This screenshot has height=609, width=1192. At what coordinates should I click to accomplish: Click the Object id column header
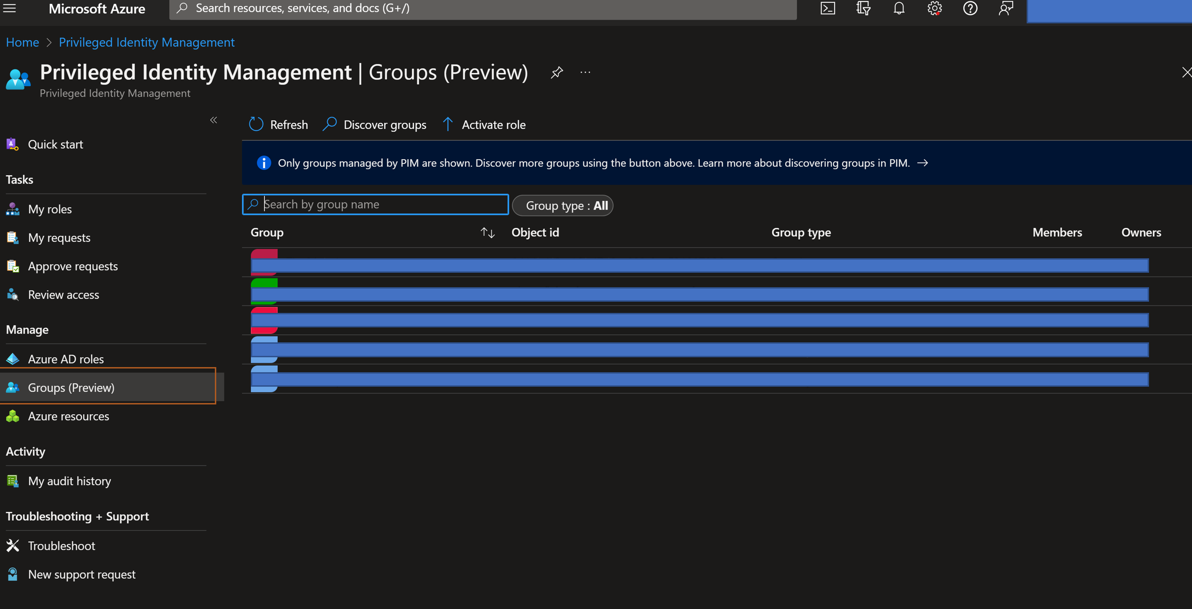coord(535,233)
